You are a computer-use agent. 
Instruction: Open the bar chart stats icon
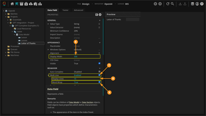pyautogui.click(x=40, y=4)
